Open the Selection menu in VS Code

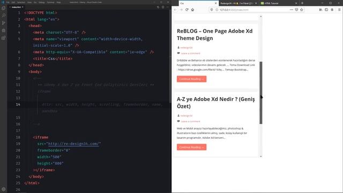21,2
